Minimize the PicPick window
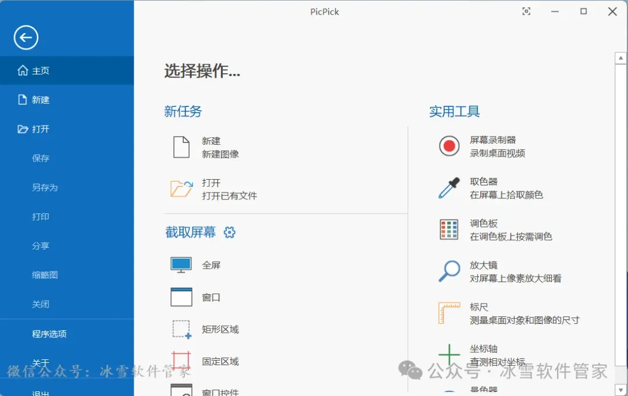Viewport: 628px width, 396px height. [x=555, y=12]
